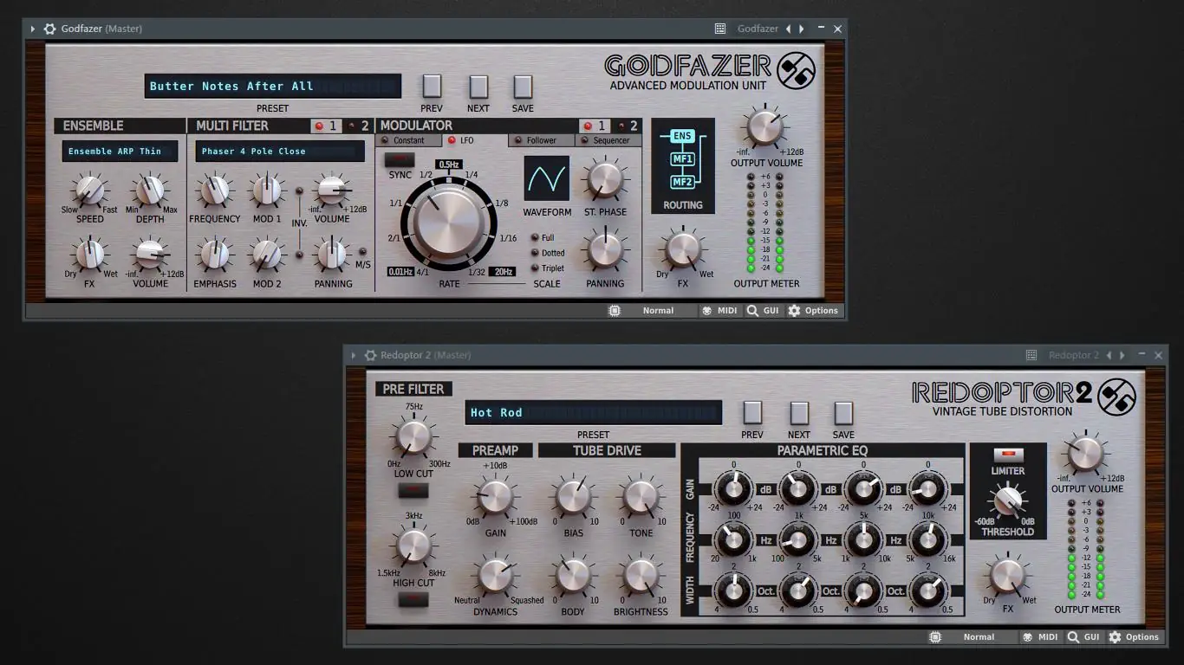Click the LIMITER THRESHOLD knob

click(x=1007, y=501)
